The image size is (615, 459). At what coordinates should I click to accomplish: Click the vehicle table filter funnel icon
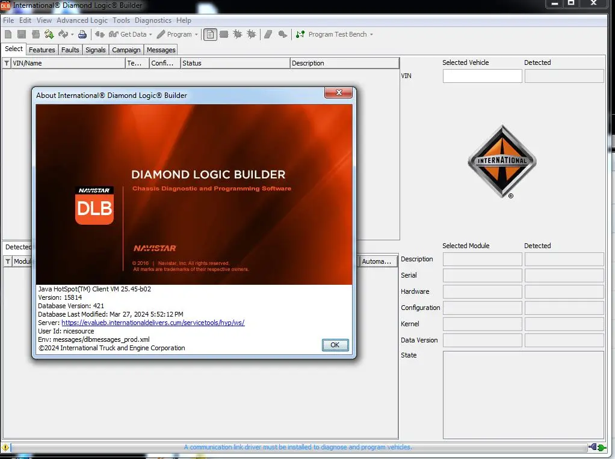pyautogui.click(x=7, y=63)
